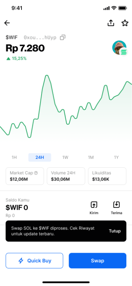Tap the blue Swap button
The image size is (132, 286).
pyautogui.click(x=98, y=261)
